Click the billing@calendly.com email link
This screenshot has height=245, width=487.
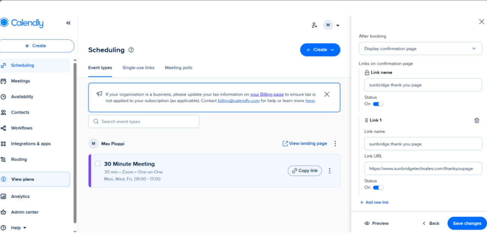point(239,101)
